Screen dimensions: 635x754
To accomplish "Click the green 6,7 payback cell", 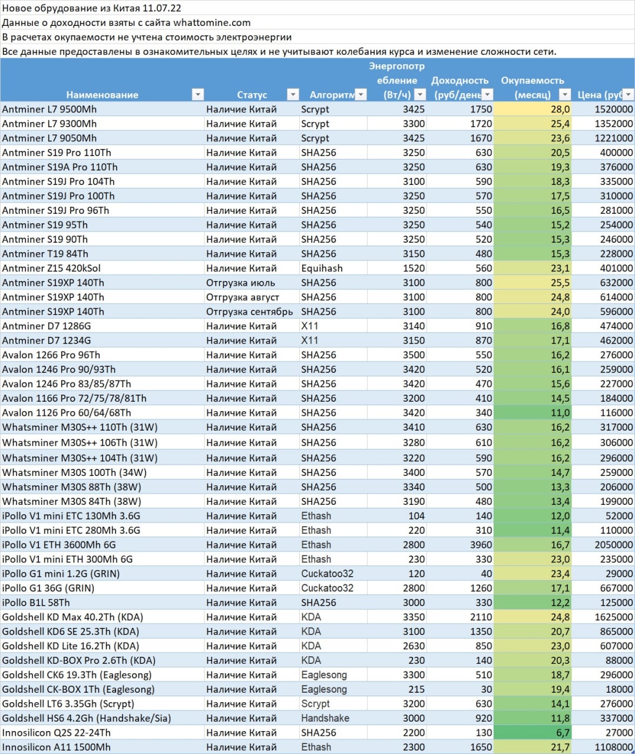I will (x=533, y=732).
